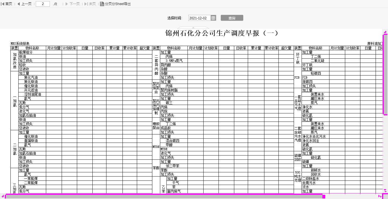
Task: Click the horizontal scrollbar left arrow
Action: point(3,196)
